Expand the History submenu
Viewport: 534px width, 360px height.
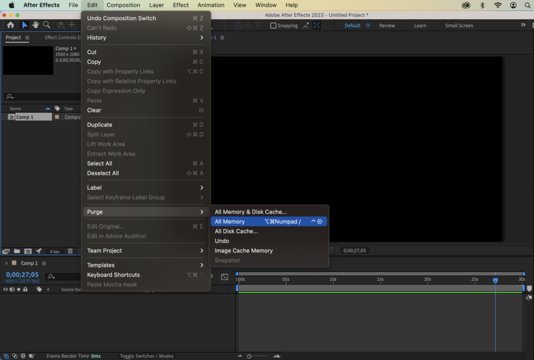145,38
